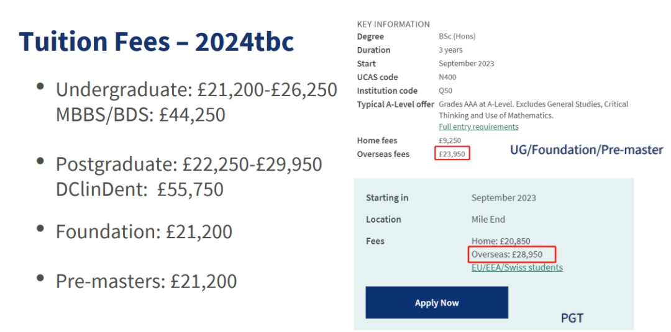671x332 pixels.
Task: Click the highlighted £23,950 overseas fee
Action: pos(452,154)
